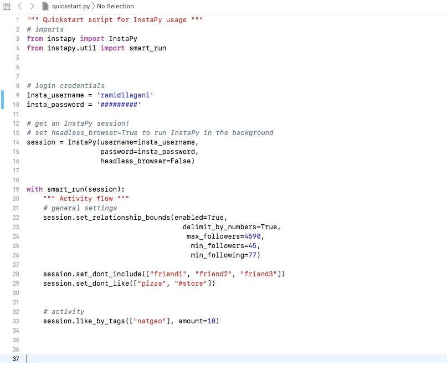Click the '# login credentials' comment
Viewport: 447px width, 366px height.
point(66,86)
